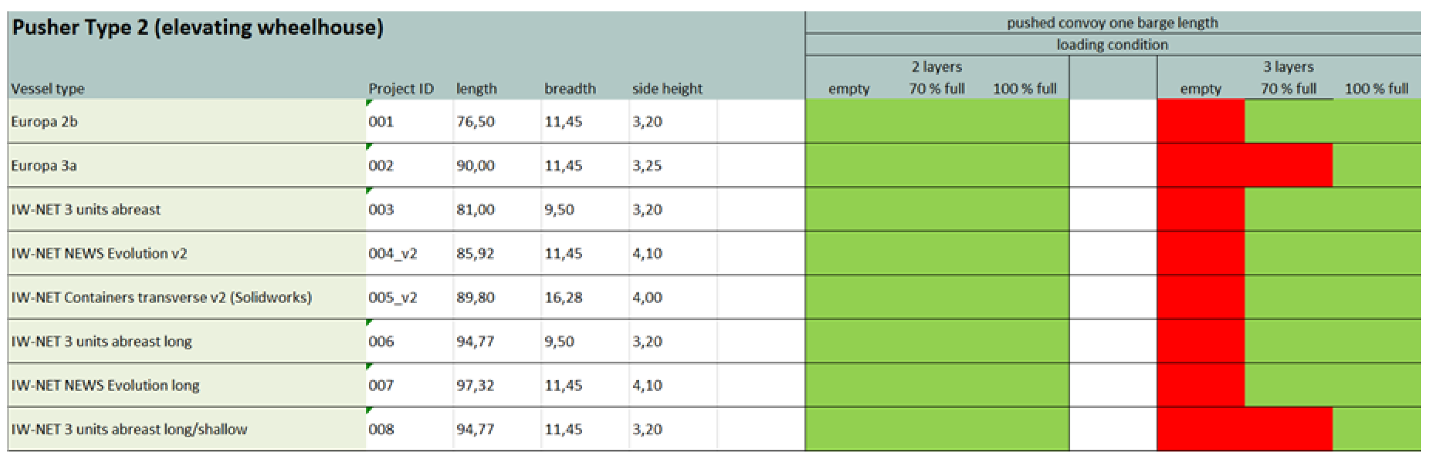Click the side height column header
This screenshot has width=1432, height=462.
pyautogui.click(x=667, y=89)
